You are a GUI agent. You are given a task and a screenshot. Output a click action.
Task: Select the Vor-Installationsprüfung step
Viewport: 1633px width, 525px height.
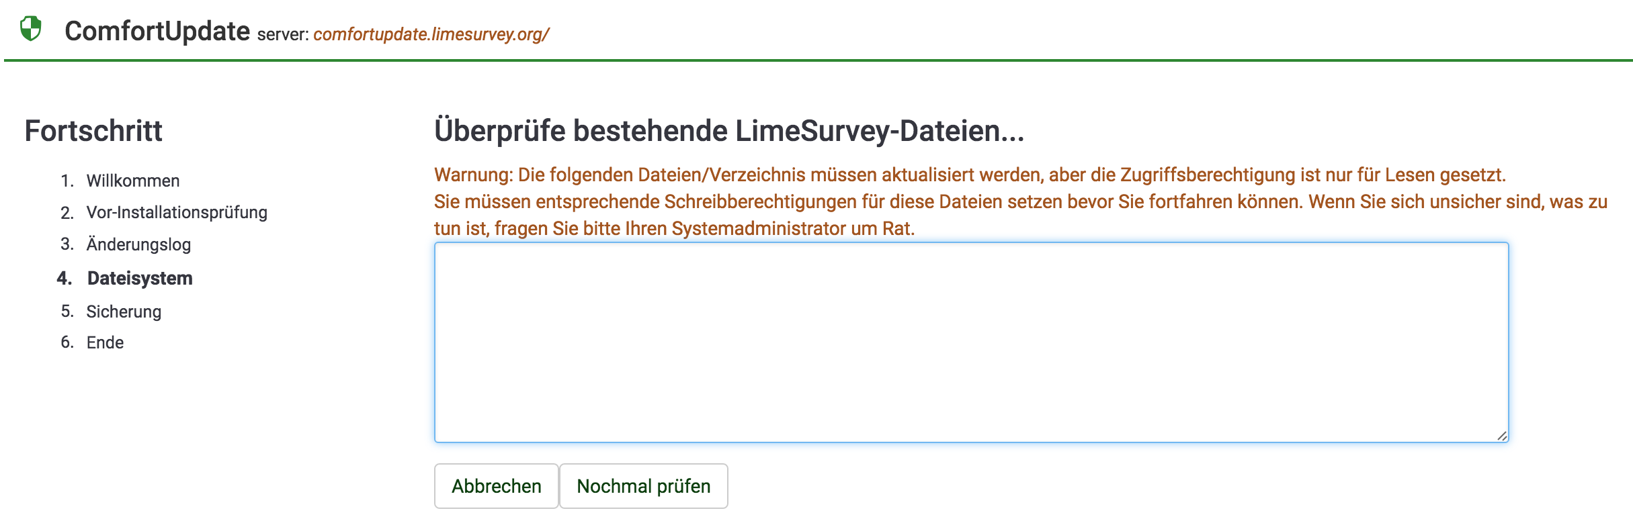point(177,213)
